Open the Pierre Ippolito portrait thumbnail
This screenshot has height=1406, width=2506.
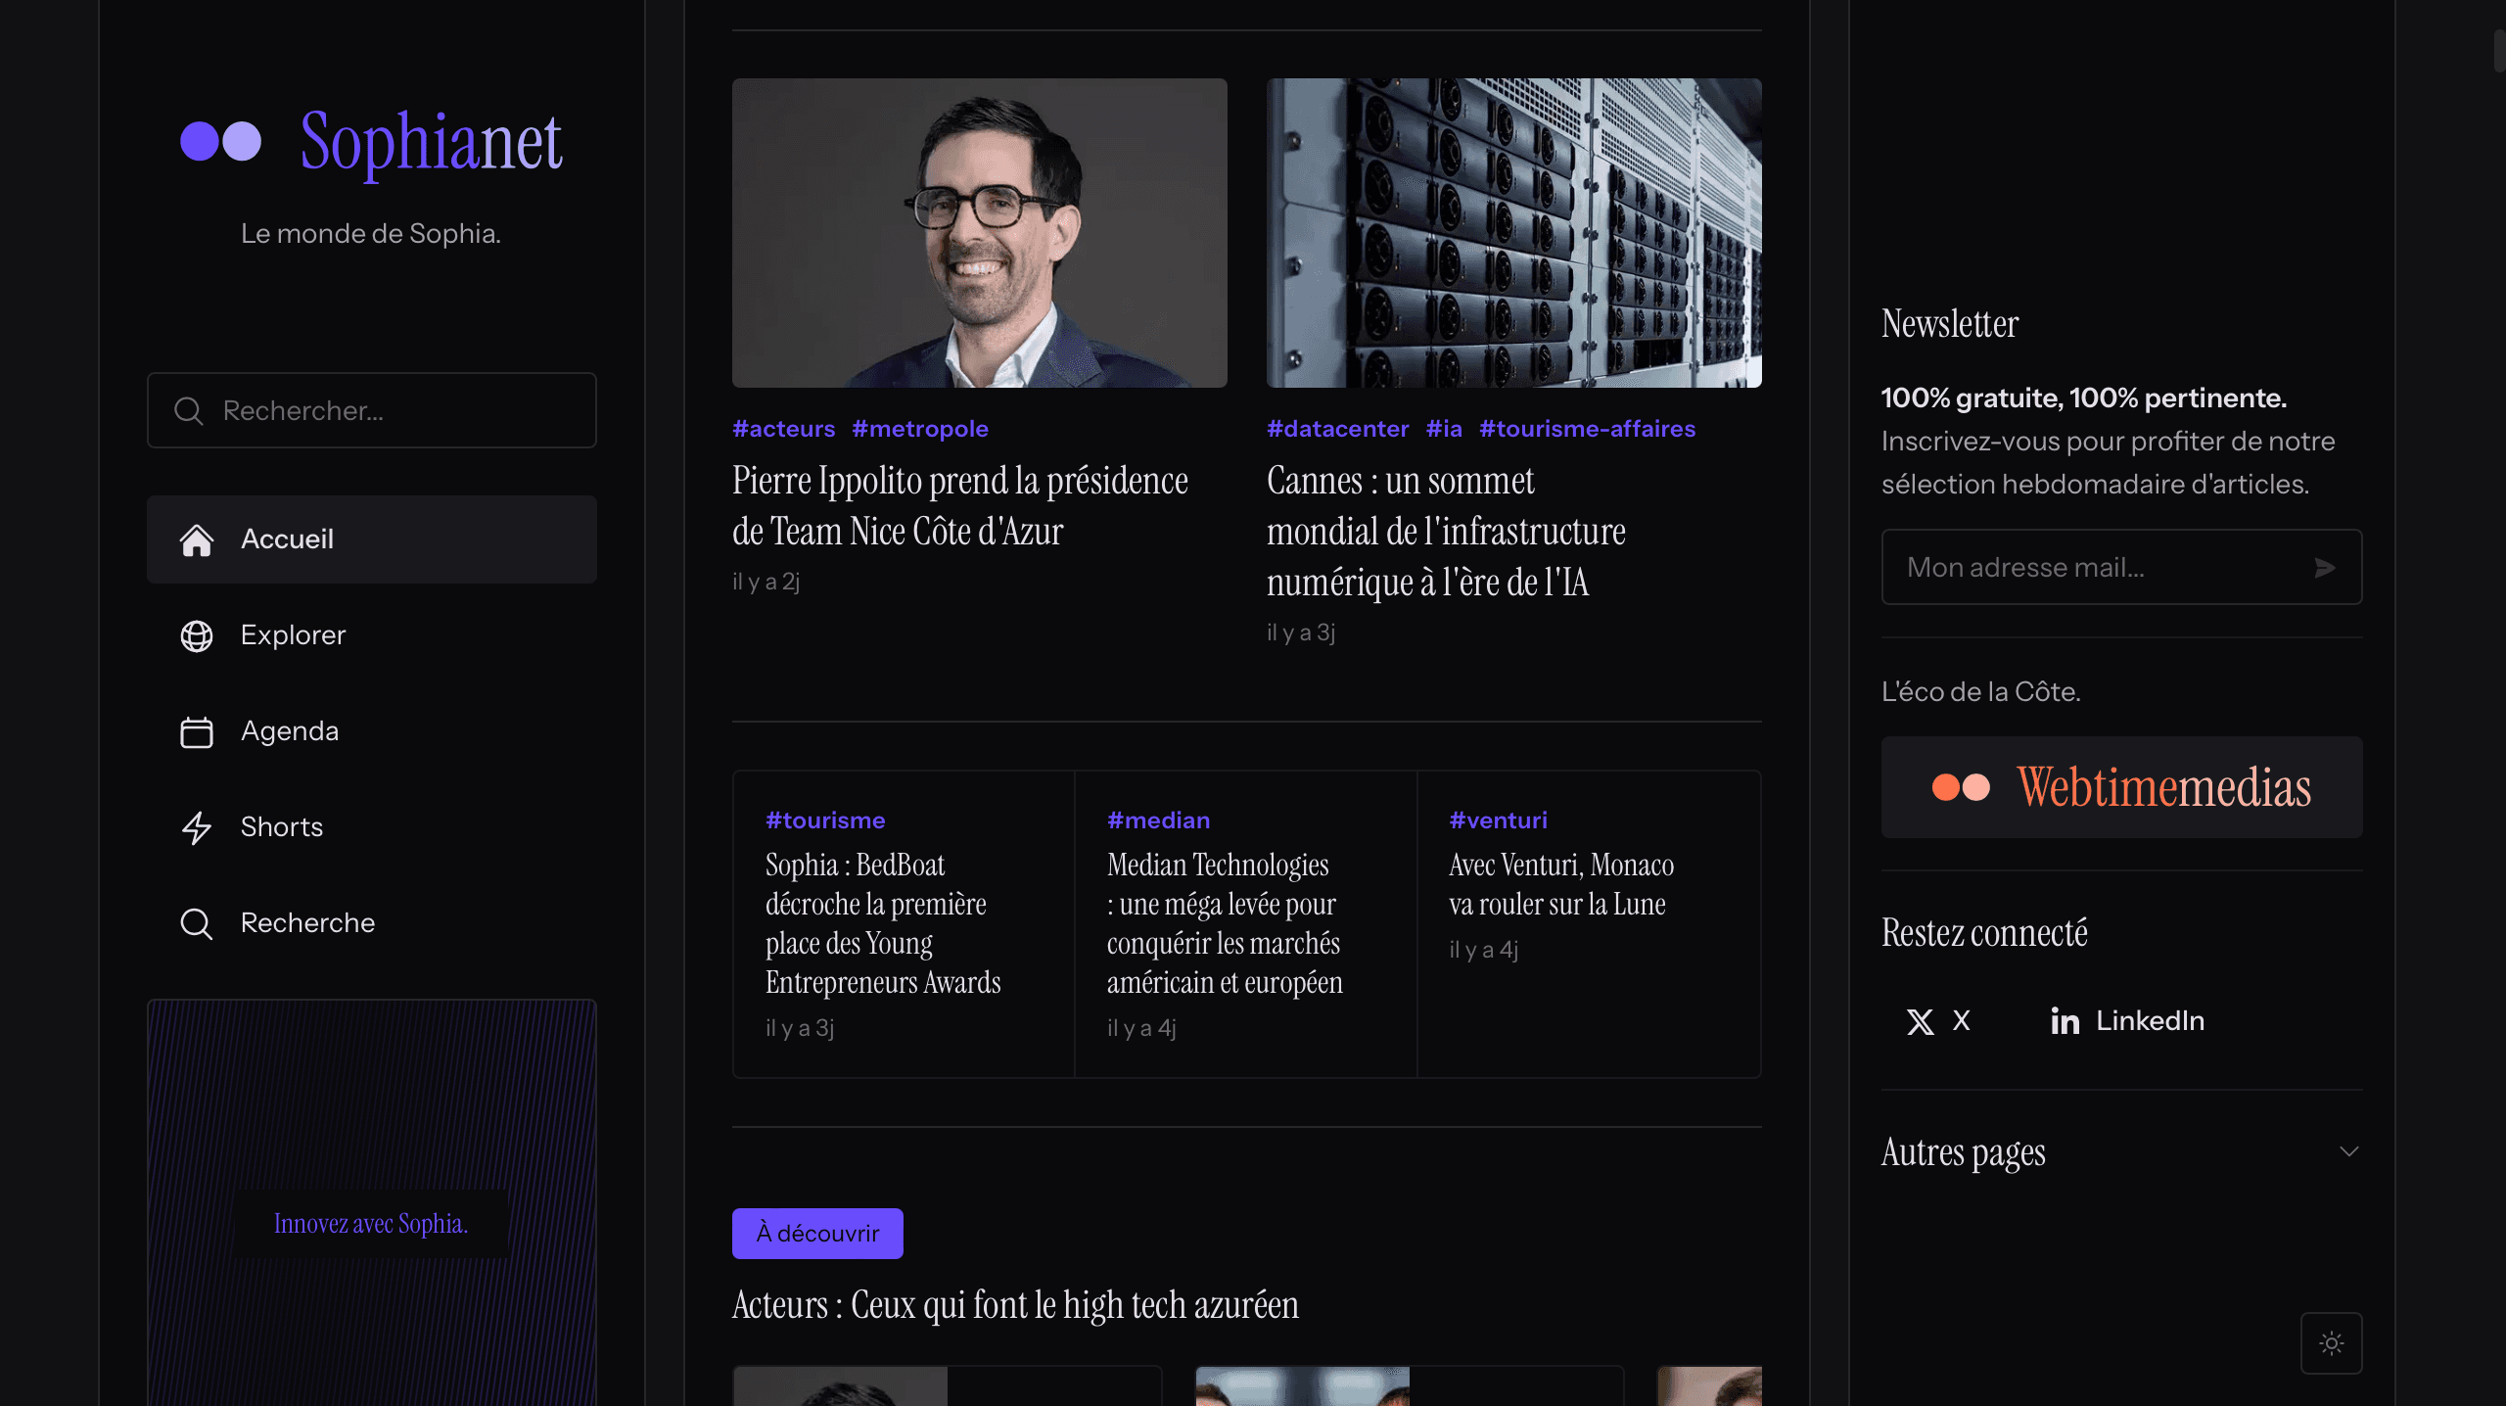tap(980, 233)
